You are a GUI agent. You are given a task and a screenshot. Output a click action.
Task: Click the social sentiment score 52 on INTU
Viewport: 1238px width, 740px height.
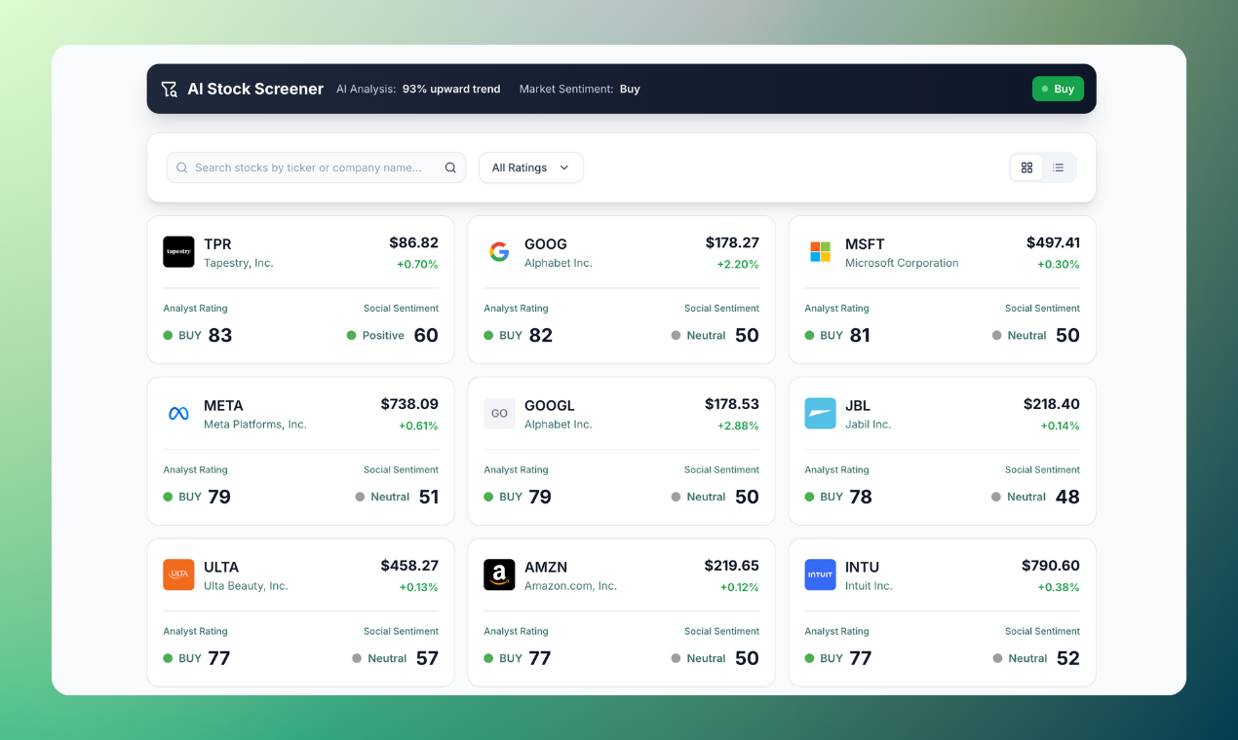tap(1068, 658)
